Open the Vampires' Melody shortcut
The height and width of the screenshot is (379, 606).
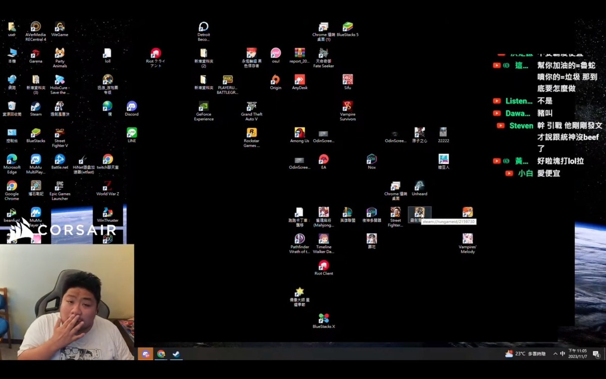coord(468,244)
